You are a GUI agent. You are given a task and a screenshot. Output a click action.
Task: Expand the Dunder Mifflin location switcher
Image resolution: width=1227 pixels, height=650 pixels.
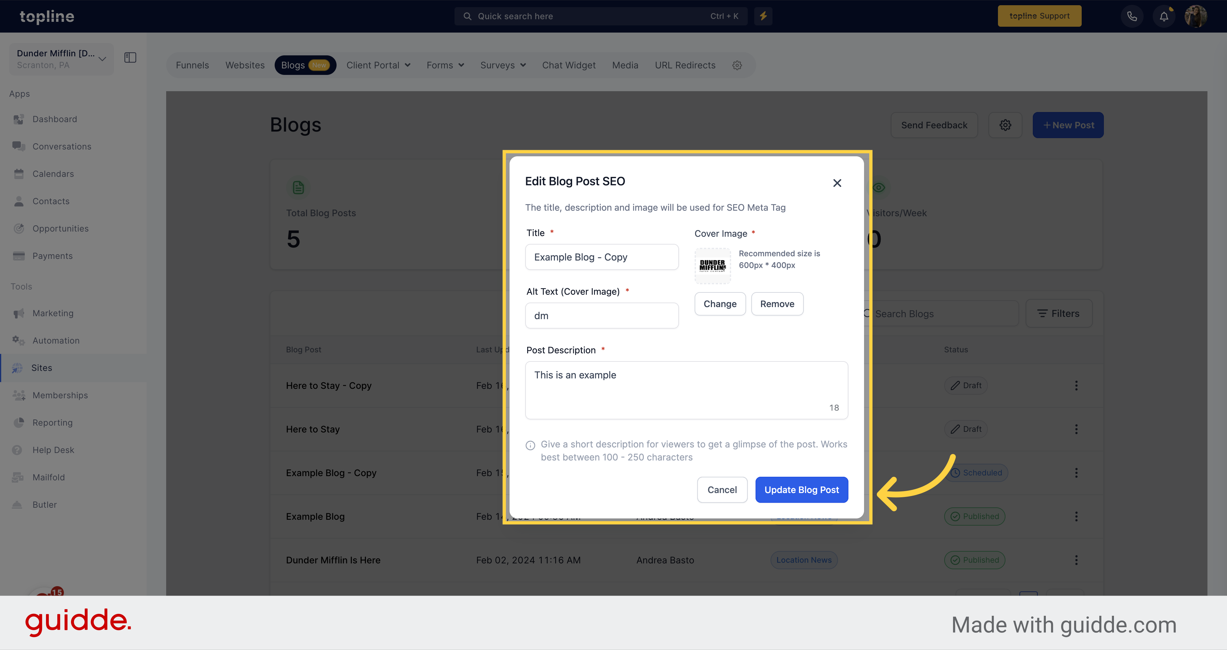(x=62, y=59)
